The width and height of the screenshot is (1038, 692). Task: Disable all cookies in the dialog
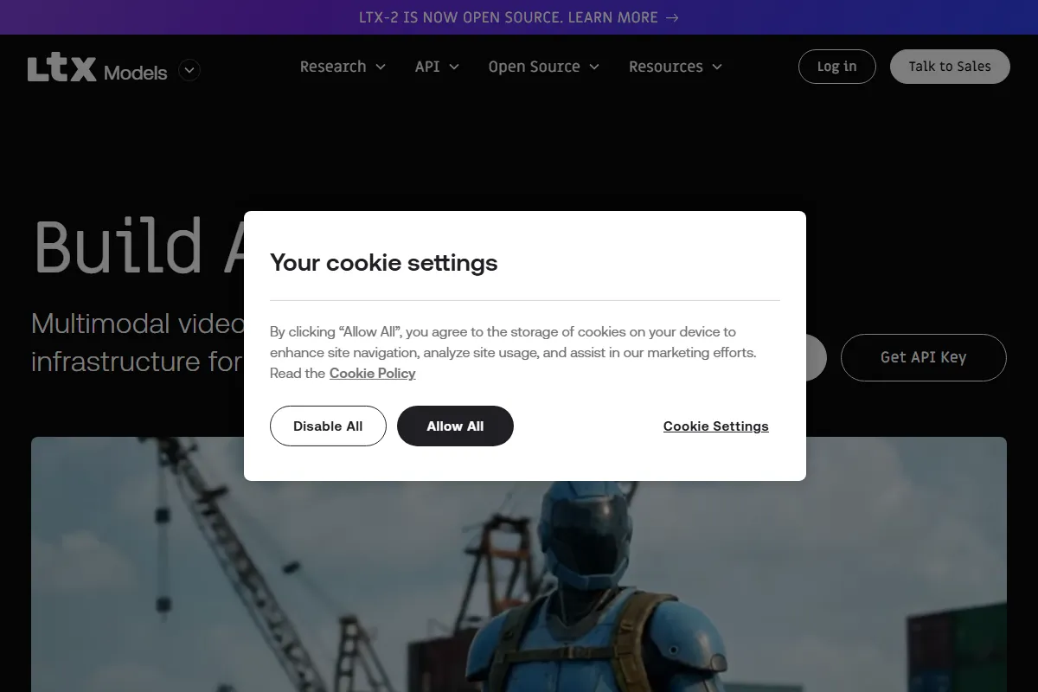tap(328, 426)
